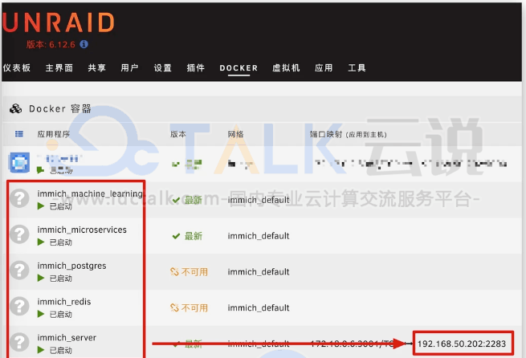Click immich_default network of immich_redis

point(259,307)
